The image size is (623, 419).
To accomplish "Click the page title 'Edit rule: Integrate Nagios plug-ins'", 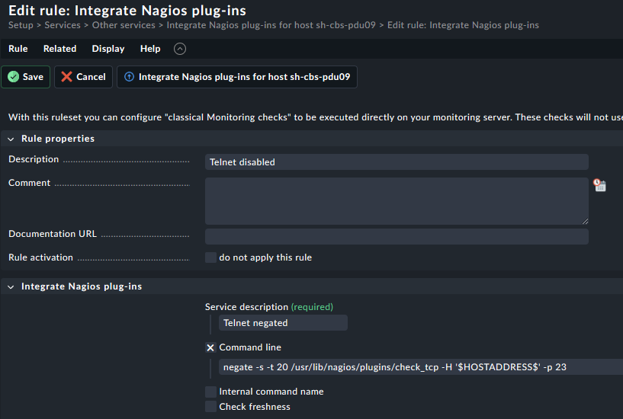I will click(127, 11).
